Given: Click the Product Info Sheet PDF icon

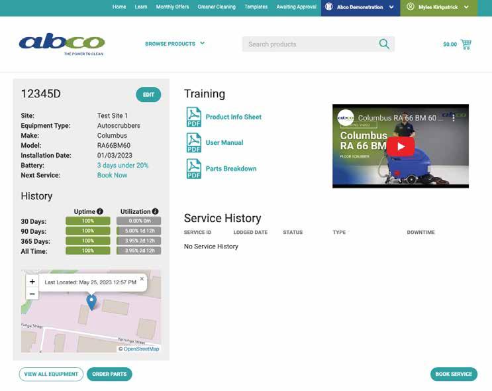Looking at the screenshot, I should click(x=193, y=117).
